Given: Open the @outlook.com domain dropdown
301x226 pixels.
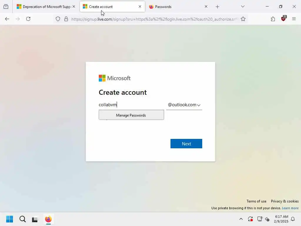Looking at the screenshot, I should coord(184,105).
